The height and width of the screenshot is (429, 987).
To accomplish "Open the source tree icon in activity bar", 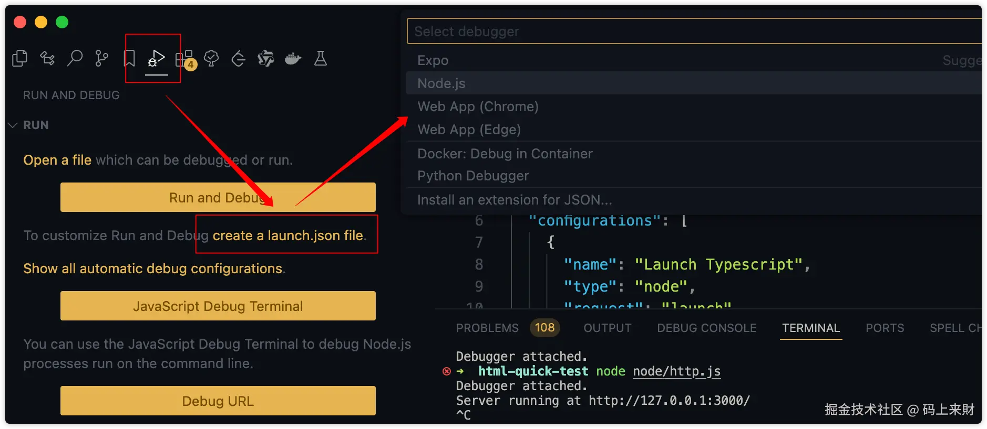I will [47, 58].
